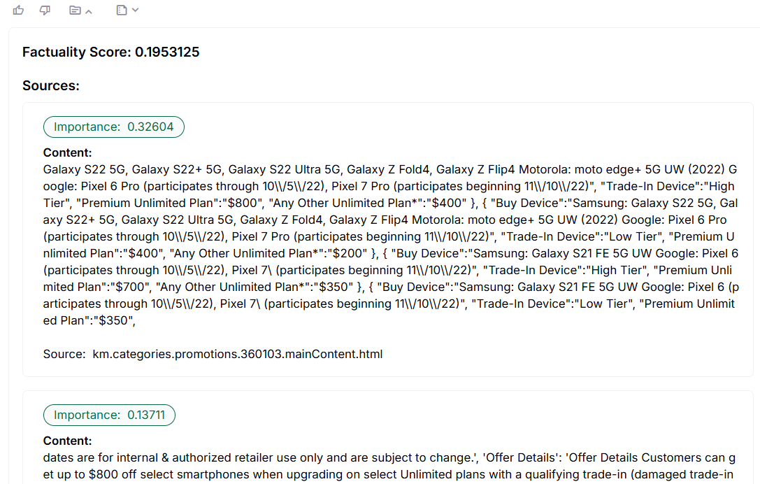Click the document page icon in toolbar
Viewport: 760px width, 484px height.
122,10
